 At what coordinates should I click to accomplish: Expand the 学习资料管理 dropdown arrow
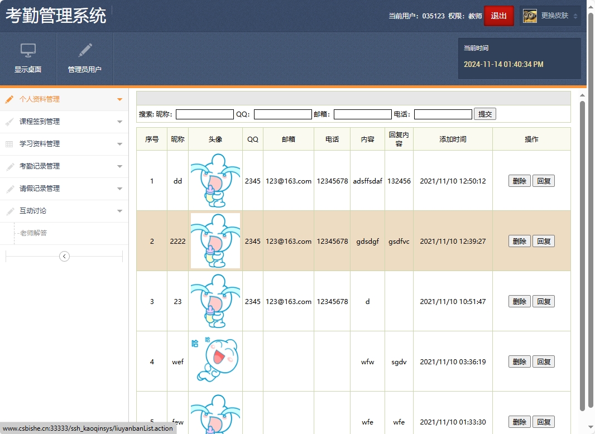(x=119, y=144)
